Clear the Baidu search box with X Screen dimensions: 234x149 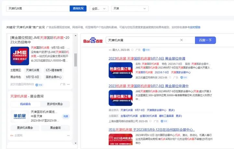(181, 40)
